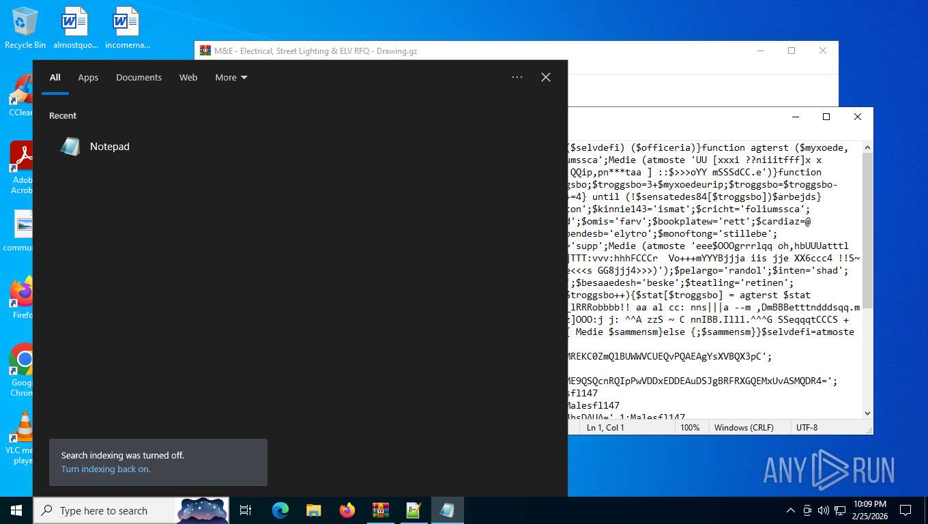Maximize the Notepad window

(x=826, y=117)
